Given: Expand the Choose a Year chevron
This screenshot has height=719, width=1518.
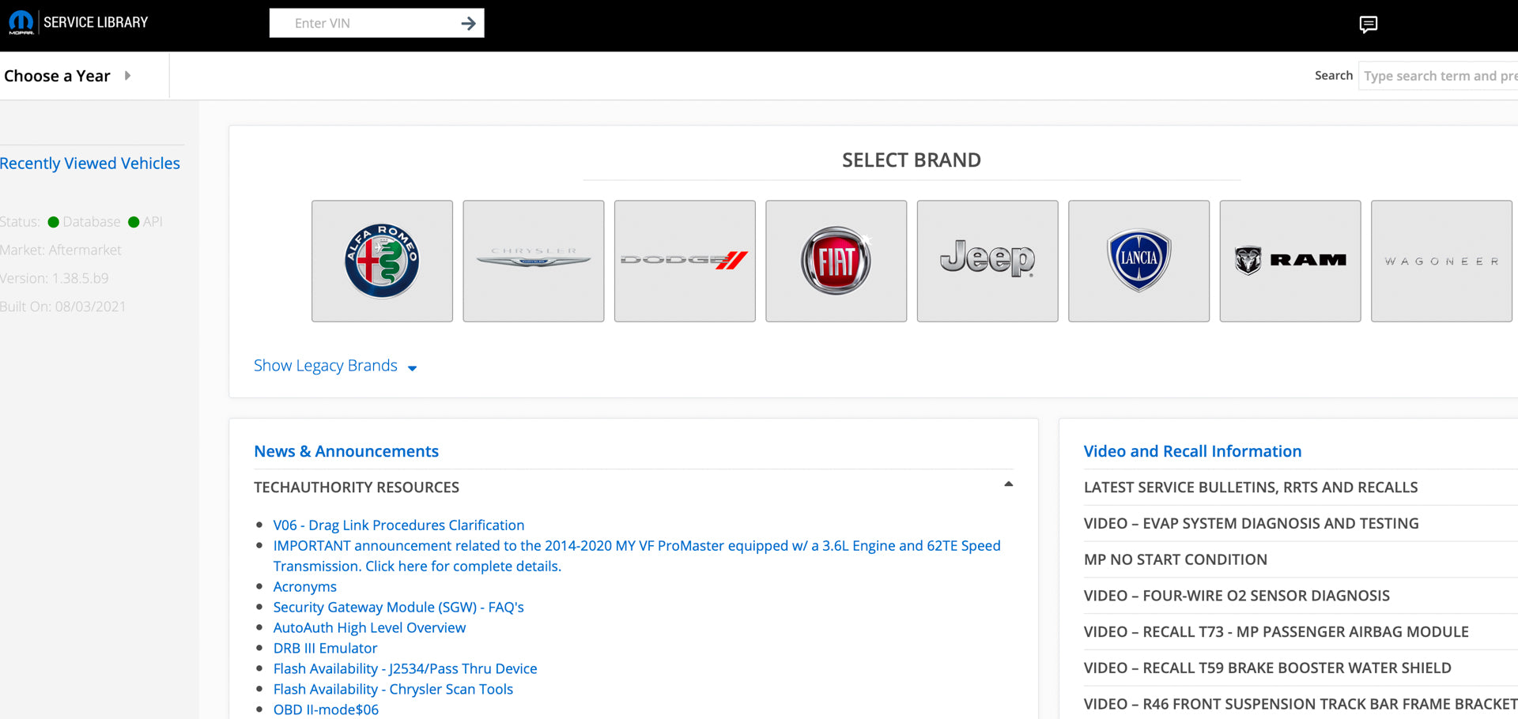Looking at the screenshot, I should tap(127, 75).
